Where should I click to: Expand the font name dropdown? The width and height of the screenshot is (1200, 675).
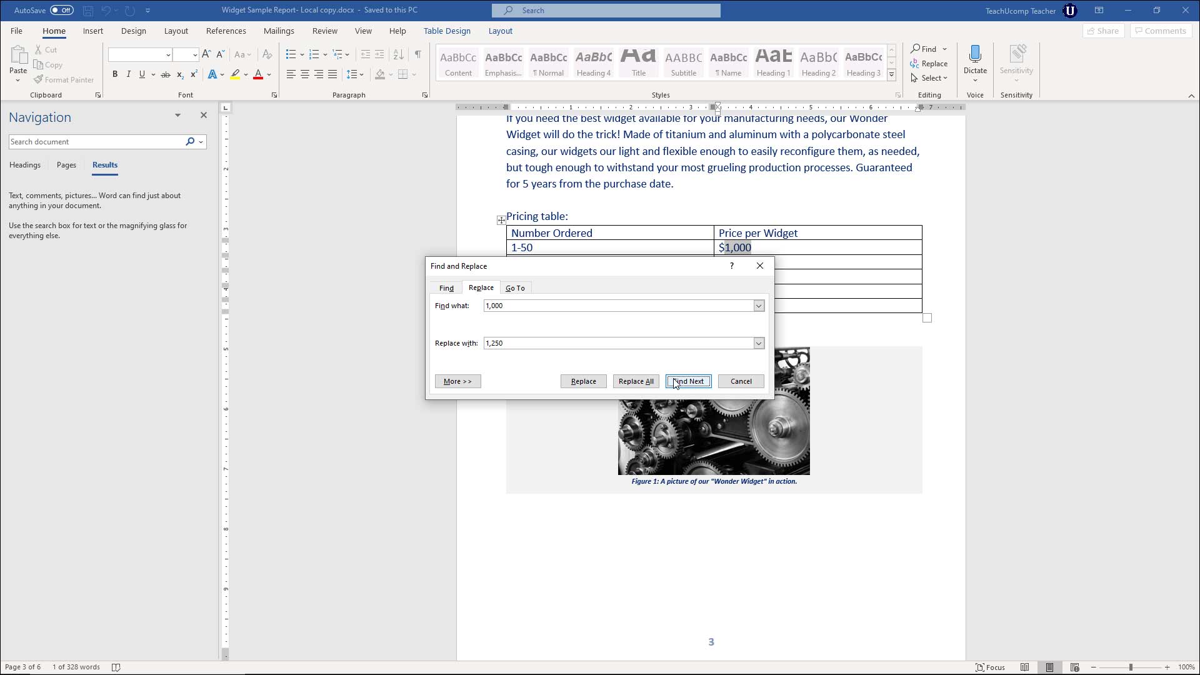pyautogui.click(x=168, y=55)
